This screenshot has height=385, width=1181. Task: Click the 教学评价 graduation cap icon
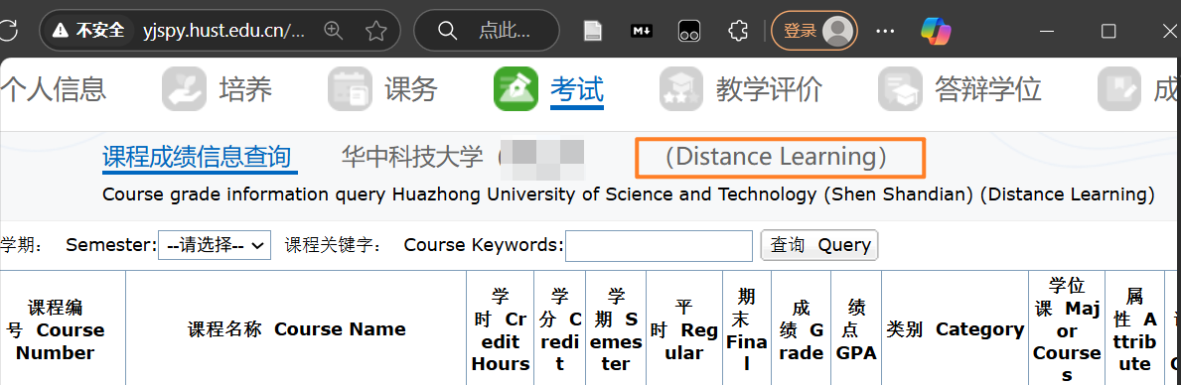click(681, 88)
